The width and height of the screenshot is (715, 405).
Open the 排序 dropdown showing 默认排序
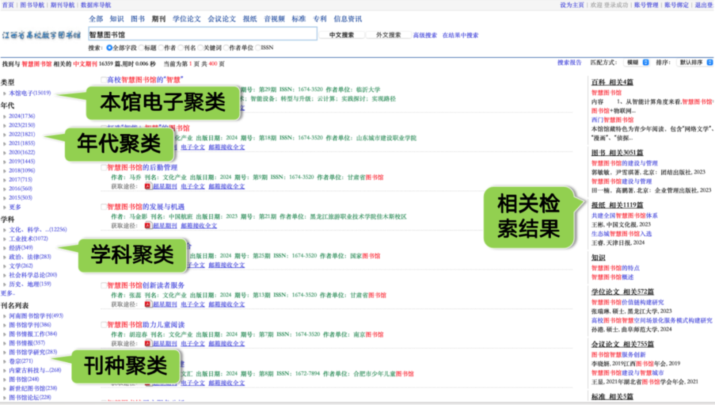point(695,62)
